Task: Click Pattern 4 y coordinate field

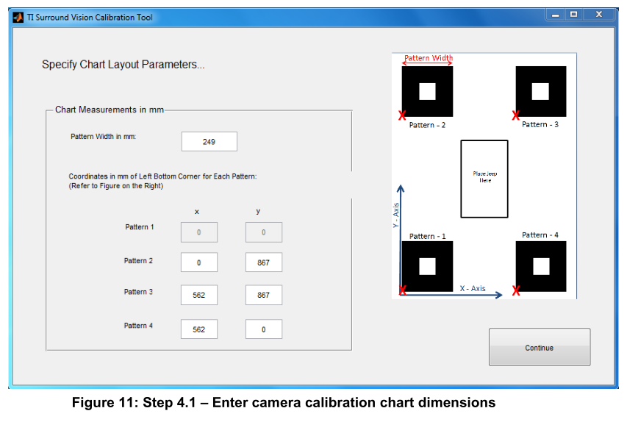Action: [263, 329]
